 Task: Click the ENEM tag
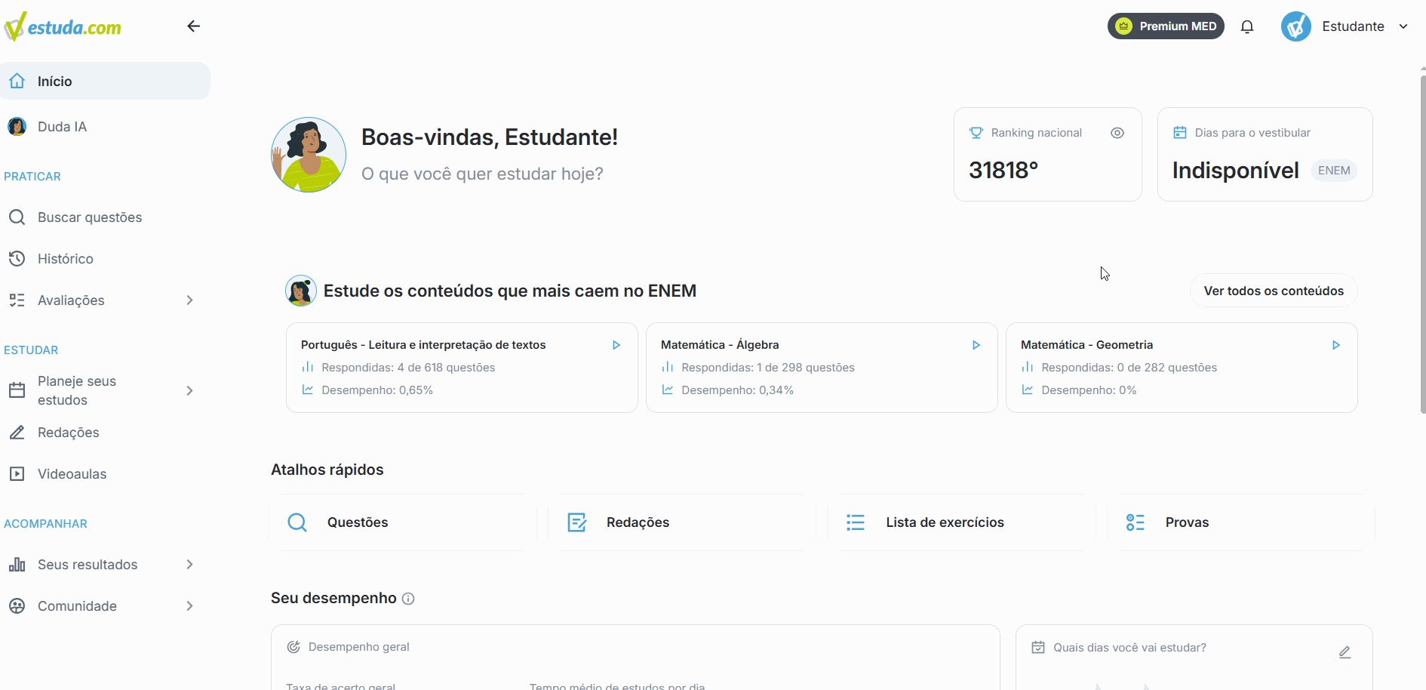(1334, 171)
